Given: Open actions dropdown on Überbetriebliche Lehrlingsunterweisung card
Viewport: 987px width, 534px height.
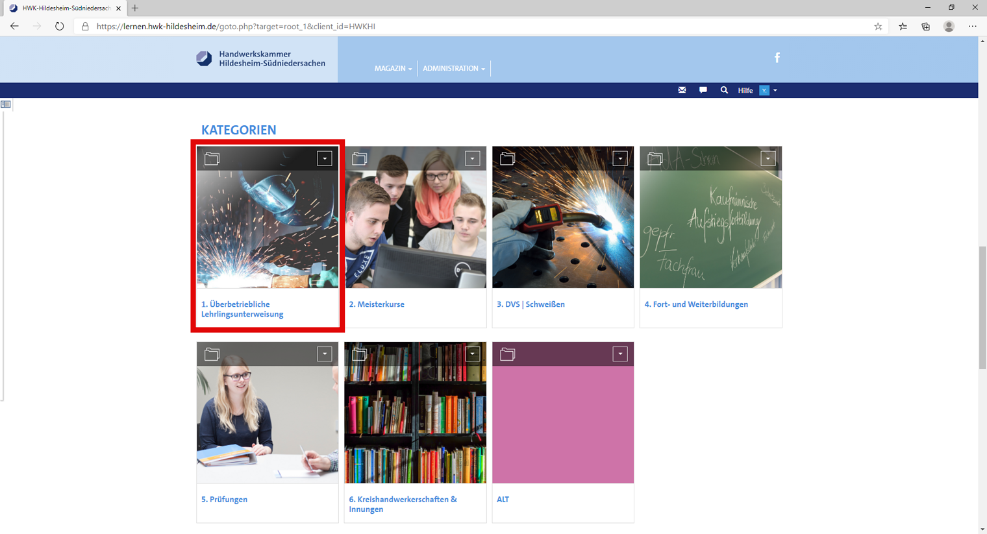Looking at the screenshot, I should [325, 158].
